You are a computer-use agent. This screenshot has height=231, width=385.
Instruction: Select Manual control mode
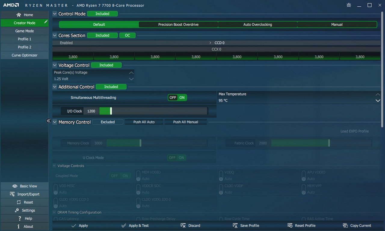[x=337, y=25]
